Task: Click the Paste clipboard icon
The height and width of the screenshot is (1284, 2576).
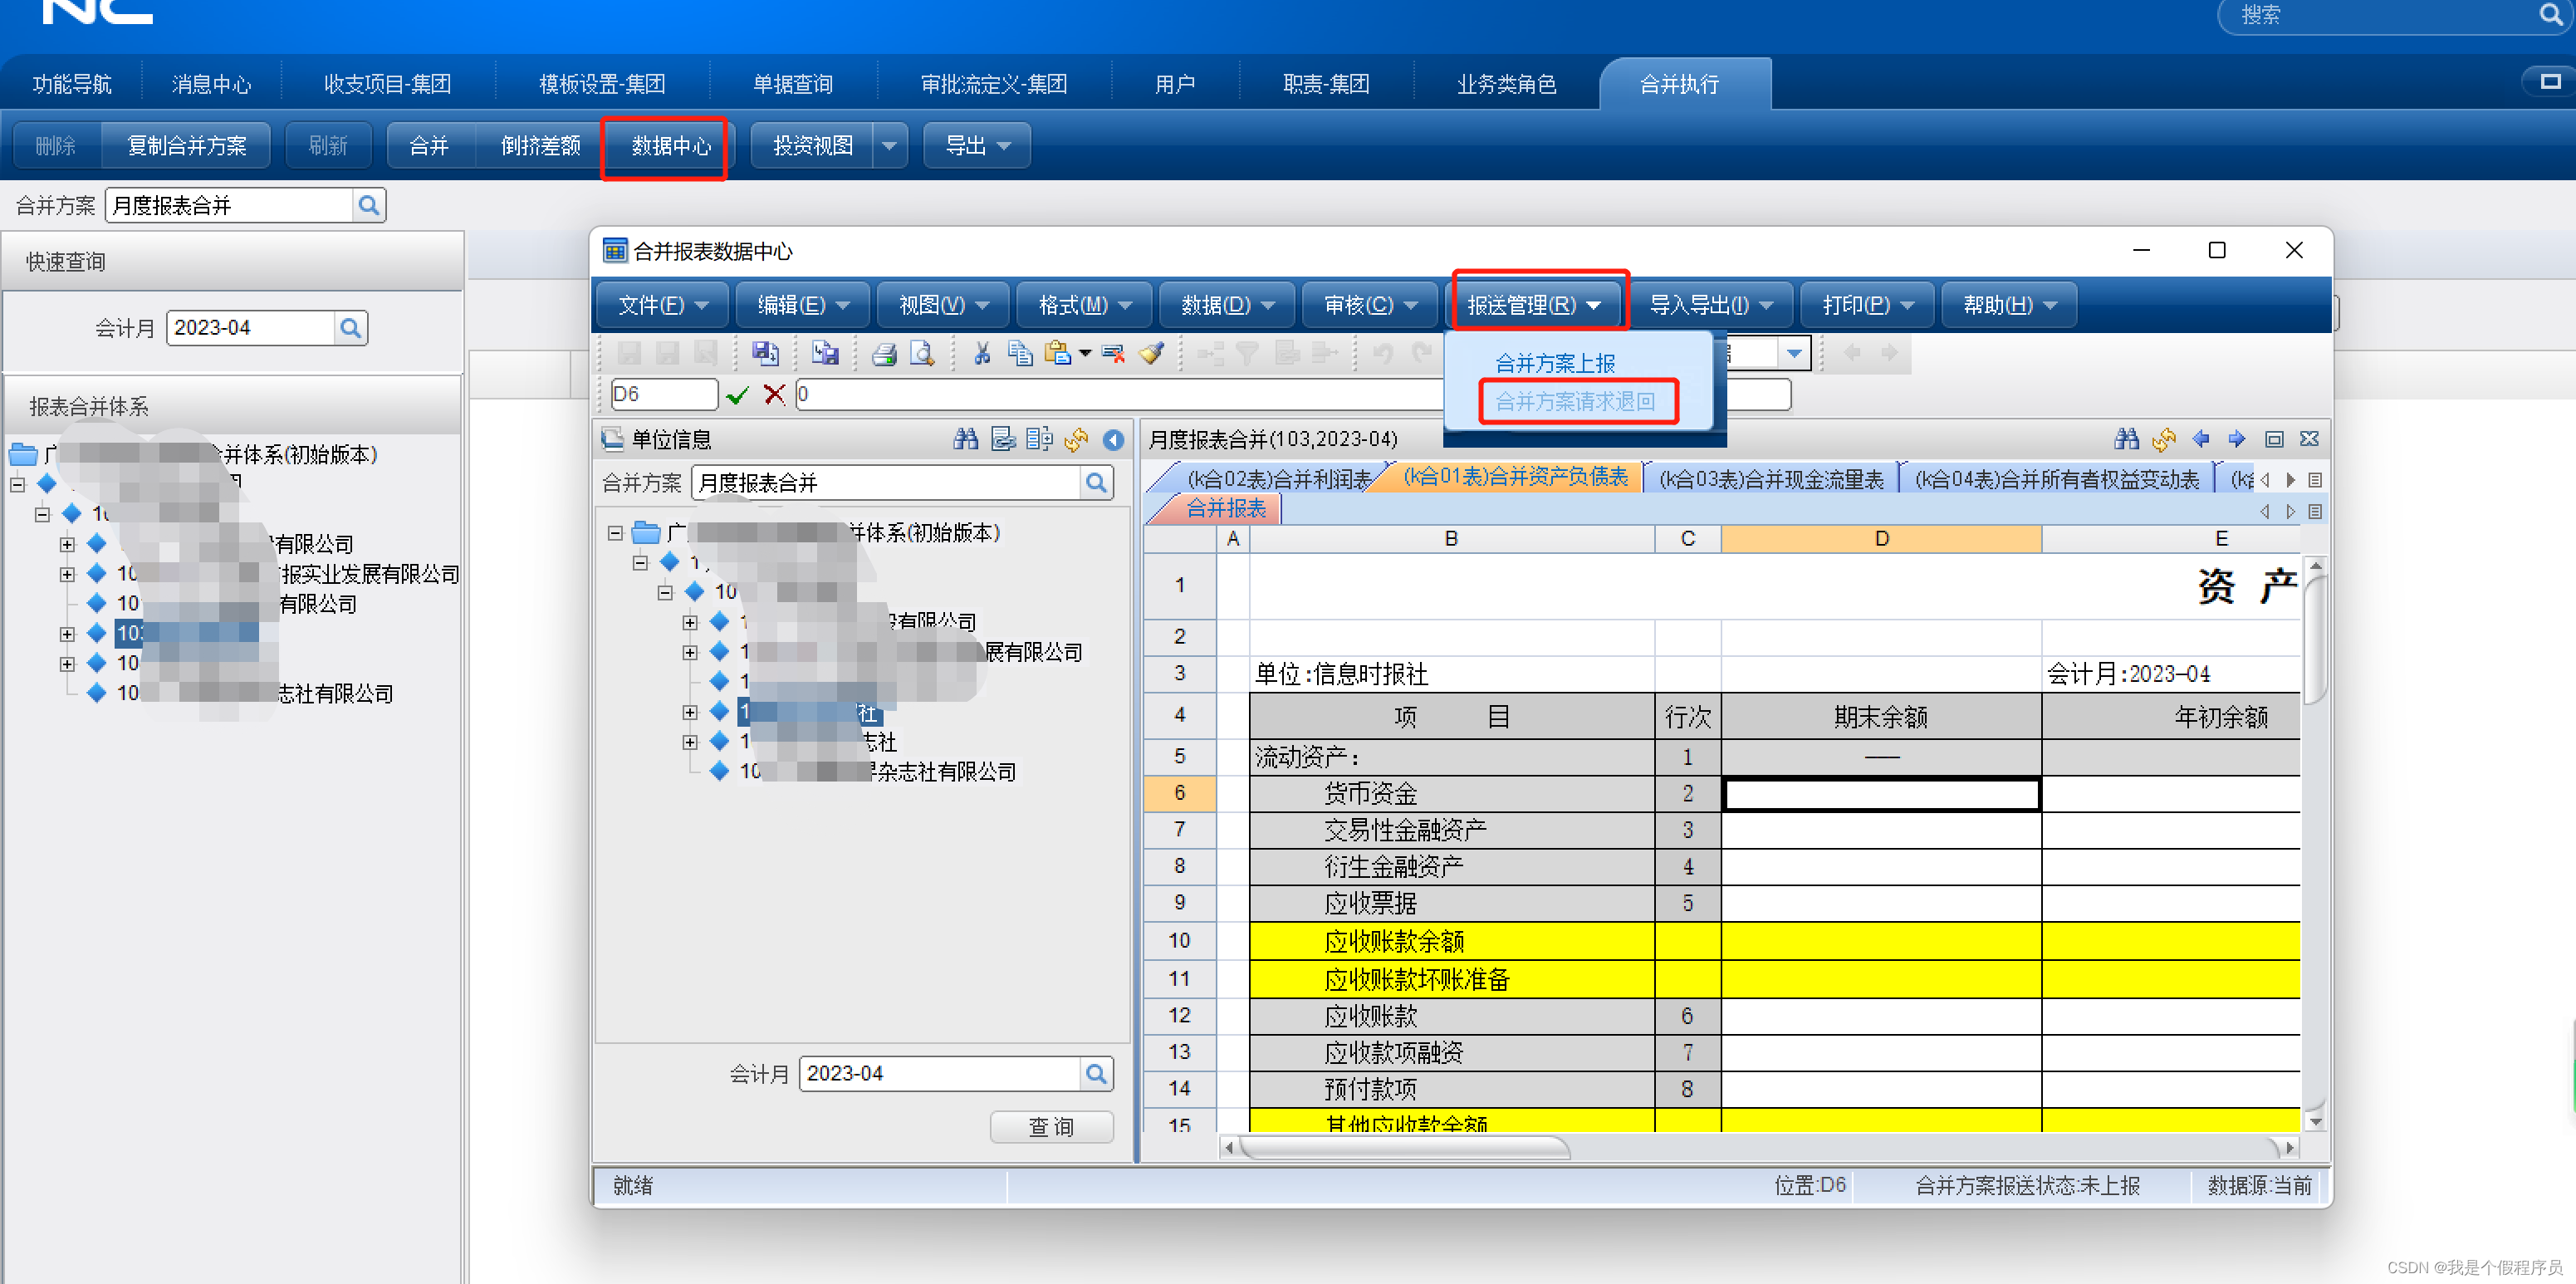Action: pyautogui.click(x=1058, y=353)
